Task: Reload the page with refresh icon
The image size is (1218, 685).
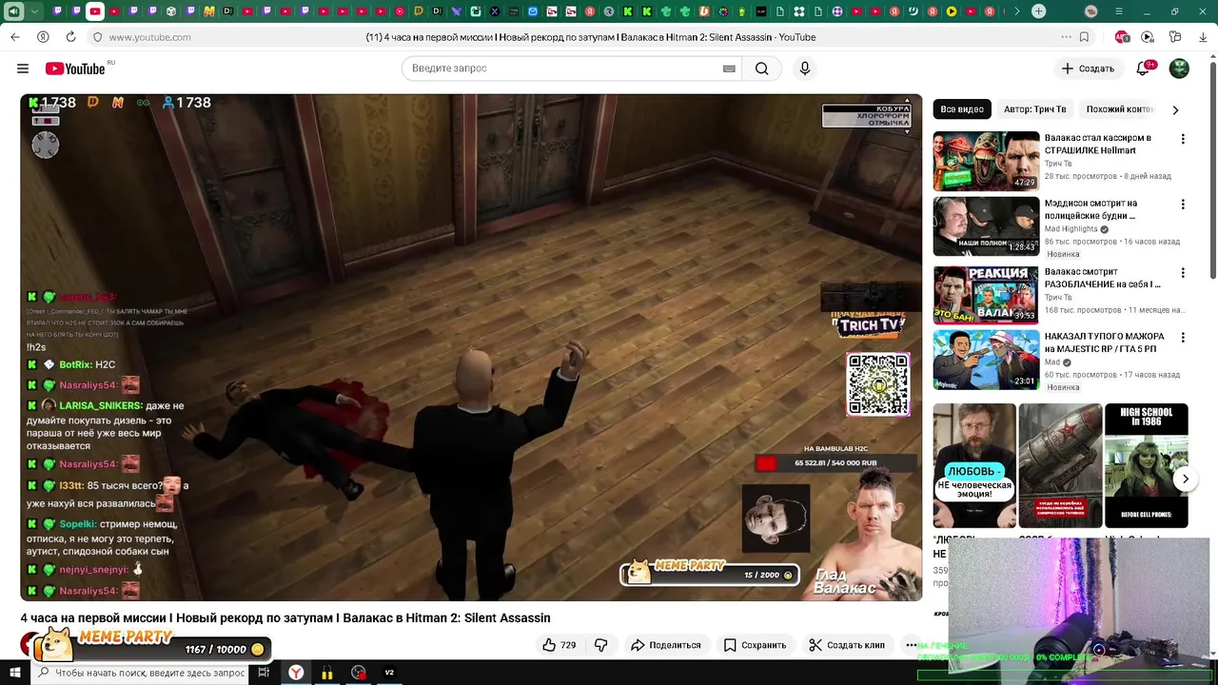Action: coord(70,37)
